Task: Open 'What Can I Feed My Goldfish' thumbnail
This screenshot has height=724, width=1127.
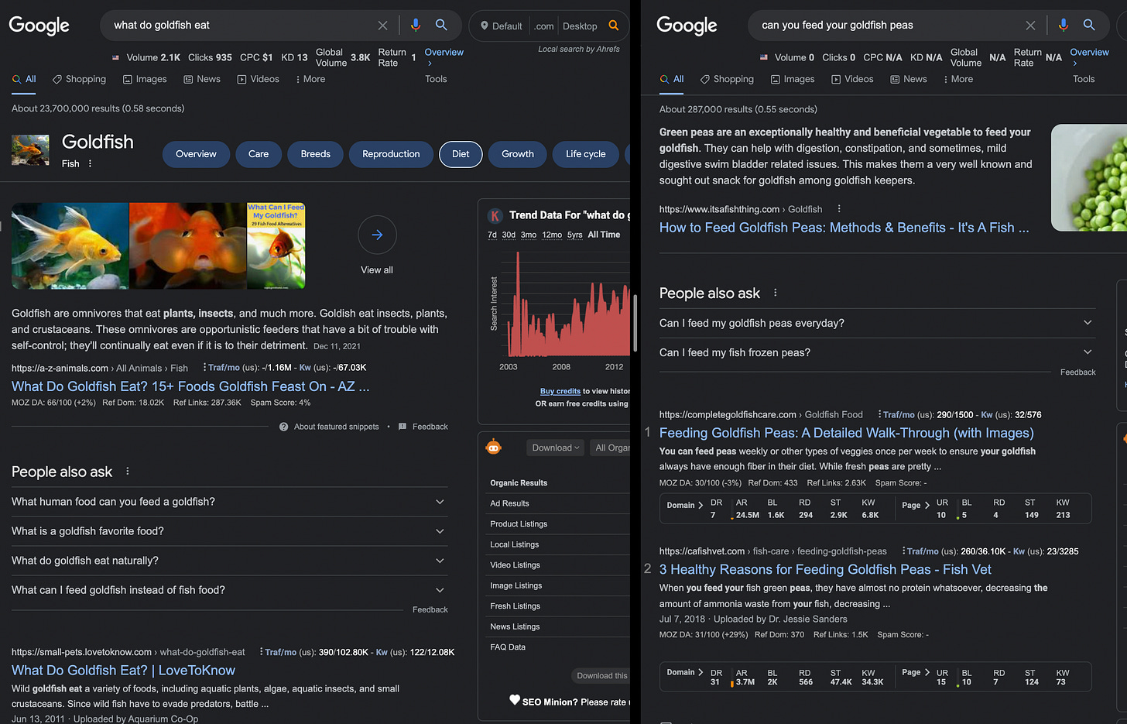Action: coord(276,245)
